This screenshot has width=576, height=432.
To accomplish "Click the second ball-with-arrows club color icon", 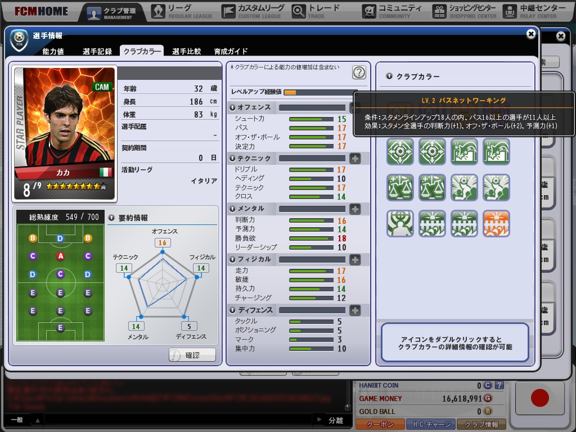I will [432, 151].
